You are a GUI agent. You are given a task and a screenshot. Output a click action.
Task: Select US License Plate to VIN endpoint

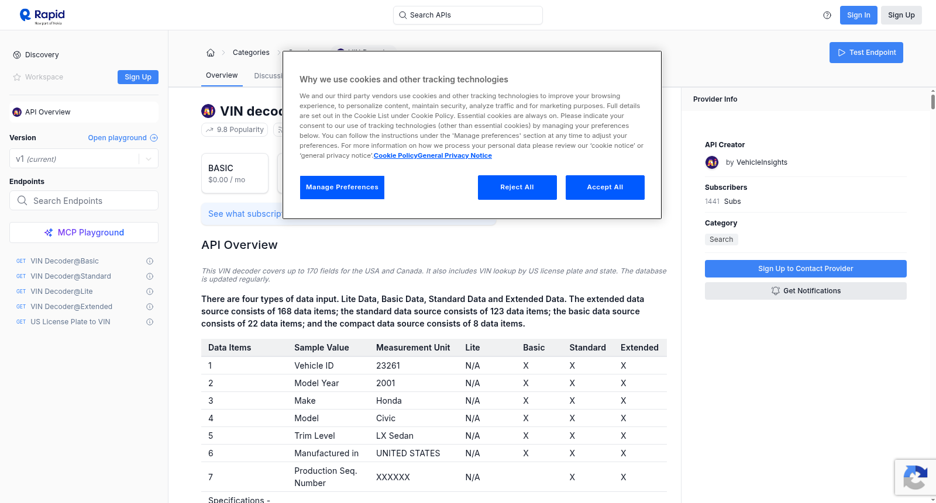tap(70, 322)
